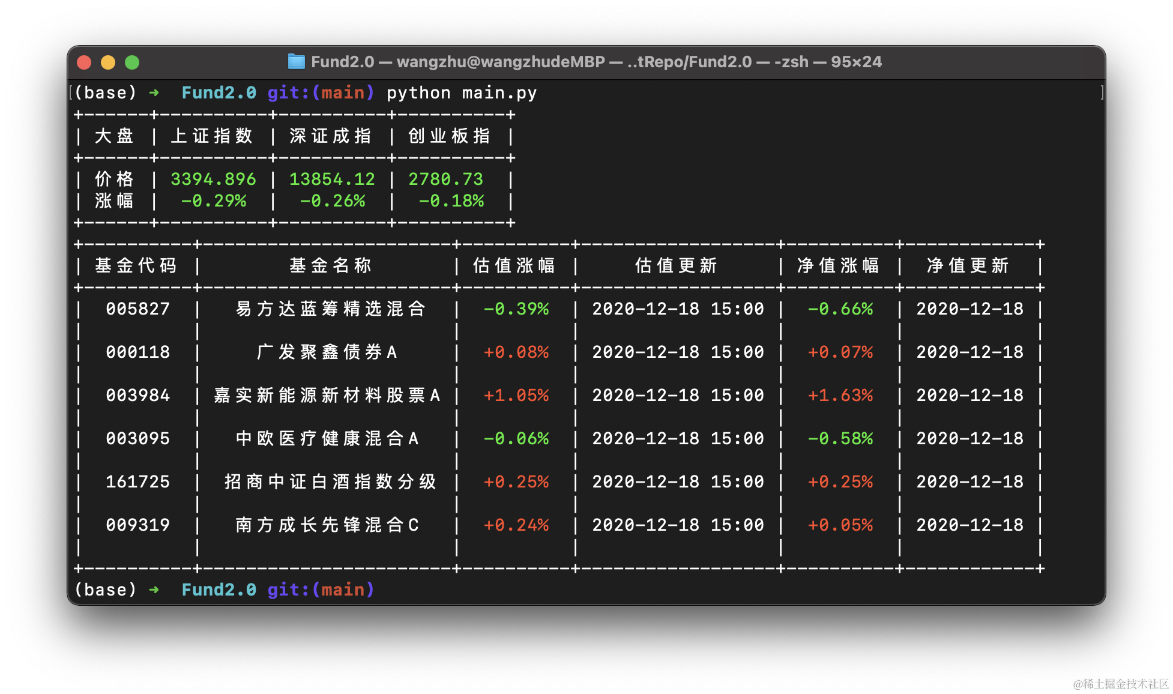Click the 基金名称 column header

(x=330, y=266)
